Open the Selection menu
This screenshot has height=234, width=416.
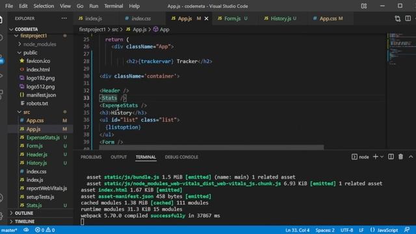pos(44,6)
